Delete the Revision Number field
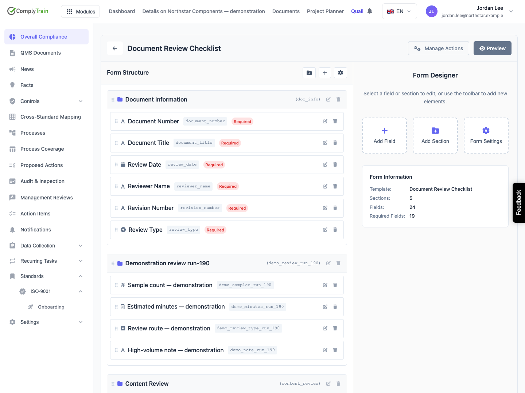 click(x=335, y=208)
